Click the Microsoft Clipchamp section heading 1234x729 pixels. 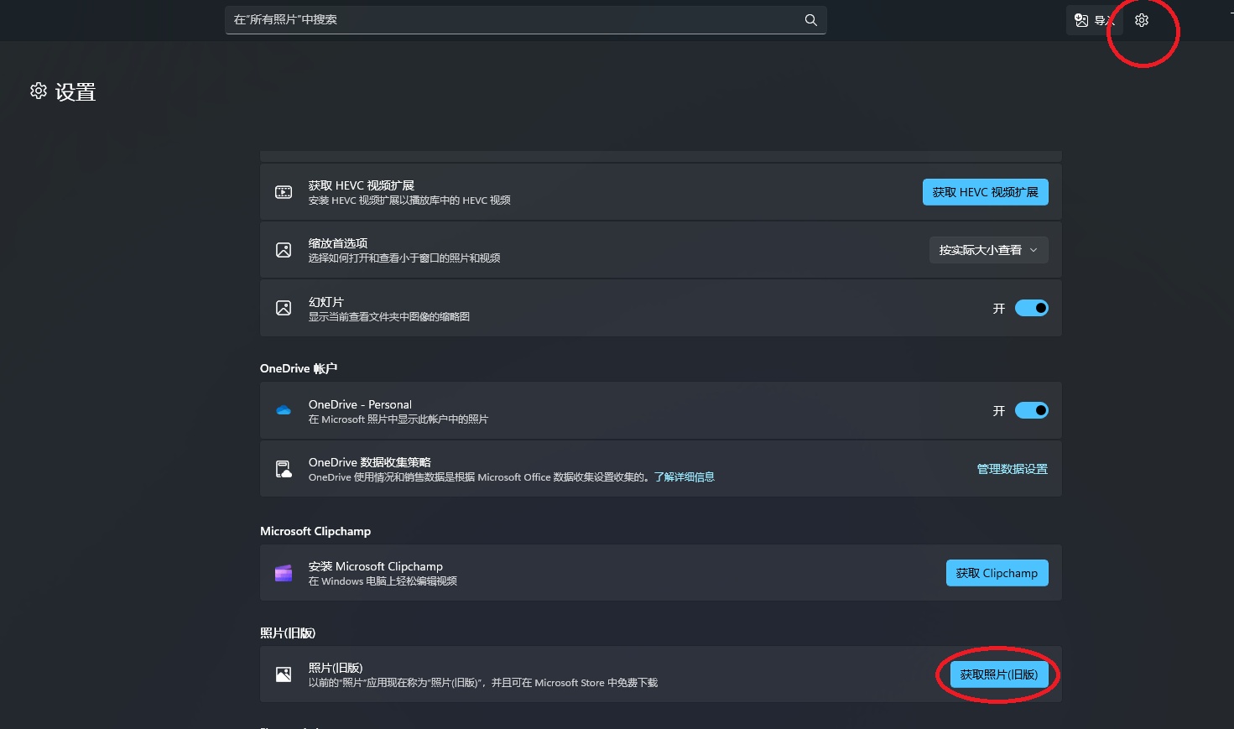pyautogui.click(x=315, y=531)
